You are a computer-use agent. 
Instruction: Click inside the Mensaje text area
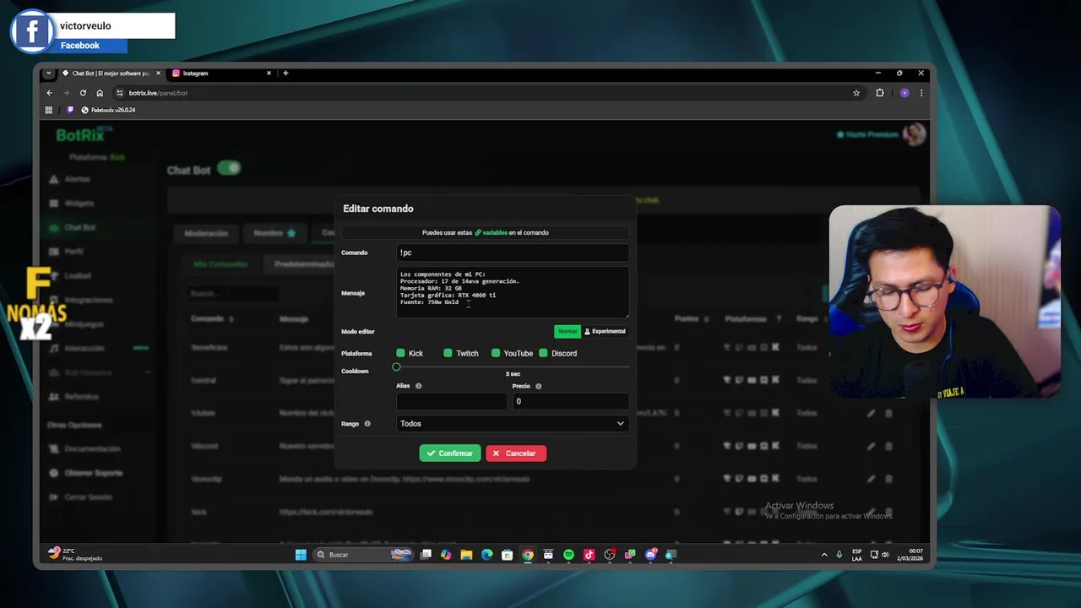[x=513, y=292]
